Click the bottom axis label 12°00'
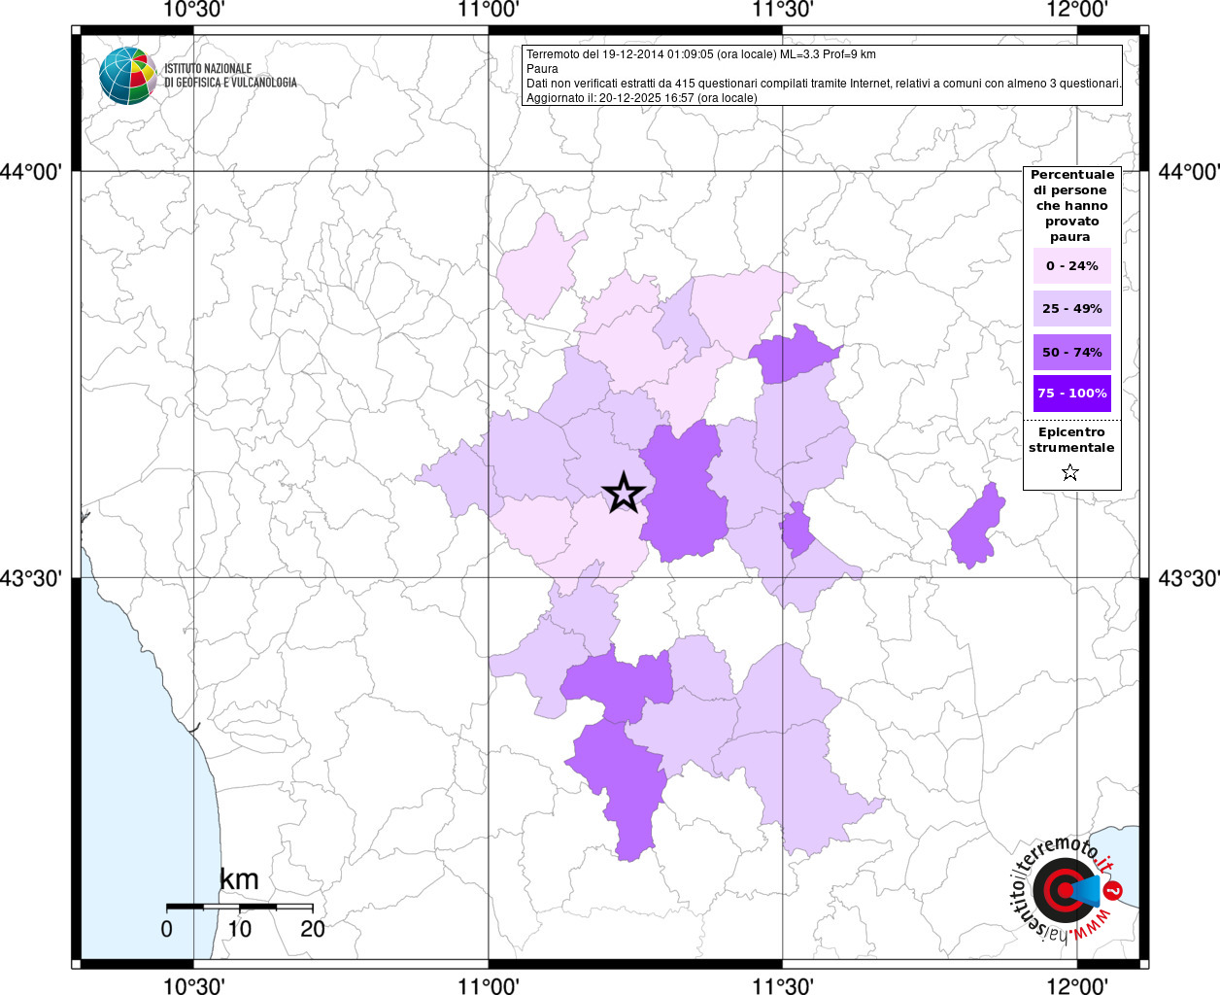The image size is (1220, 995). (x=1076, y=985)
